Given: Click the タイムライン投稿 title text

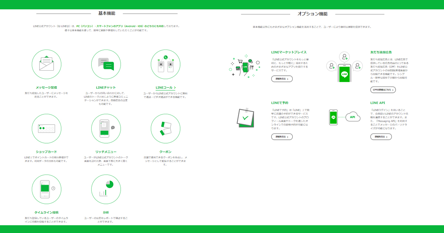Looking at the screenshot, I should coord(46,213).
